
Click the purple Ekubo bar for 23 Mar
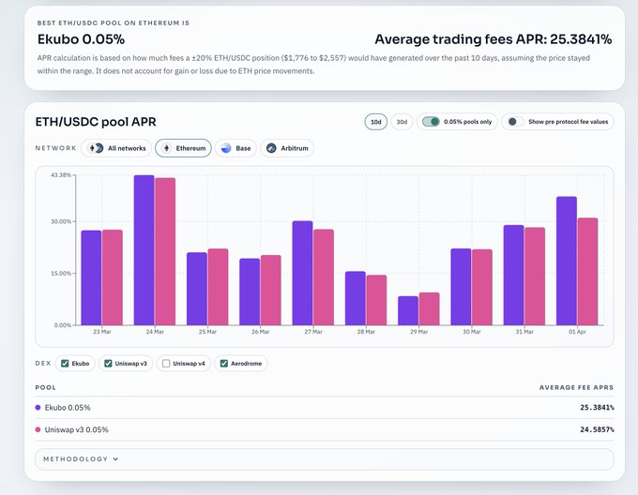(x=91, y=278)
